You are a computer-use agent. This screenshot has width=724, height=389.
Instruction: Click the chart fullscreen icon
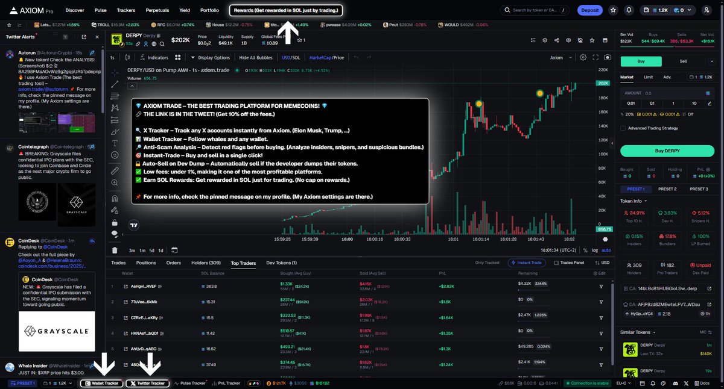tap(595, 58)
